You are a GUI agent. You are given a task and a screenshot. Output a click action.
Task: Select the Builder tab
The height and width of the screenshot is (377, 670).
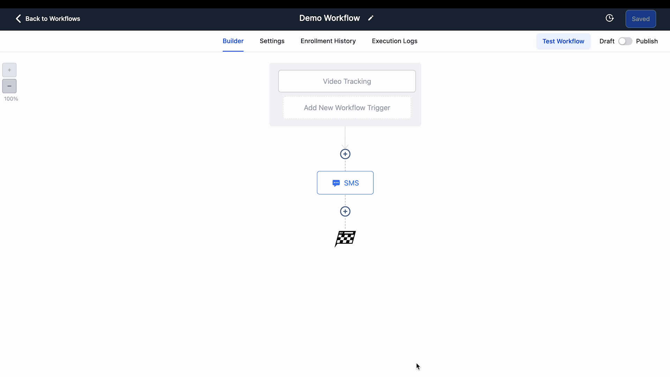pos(233,41)
